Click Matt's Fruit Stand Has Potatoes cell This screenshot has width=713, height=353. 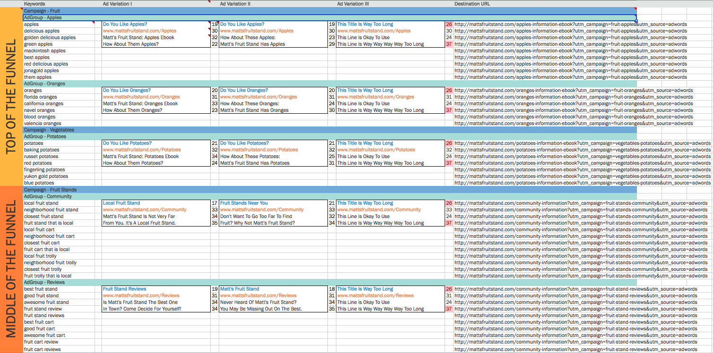point(273,163)
